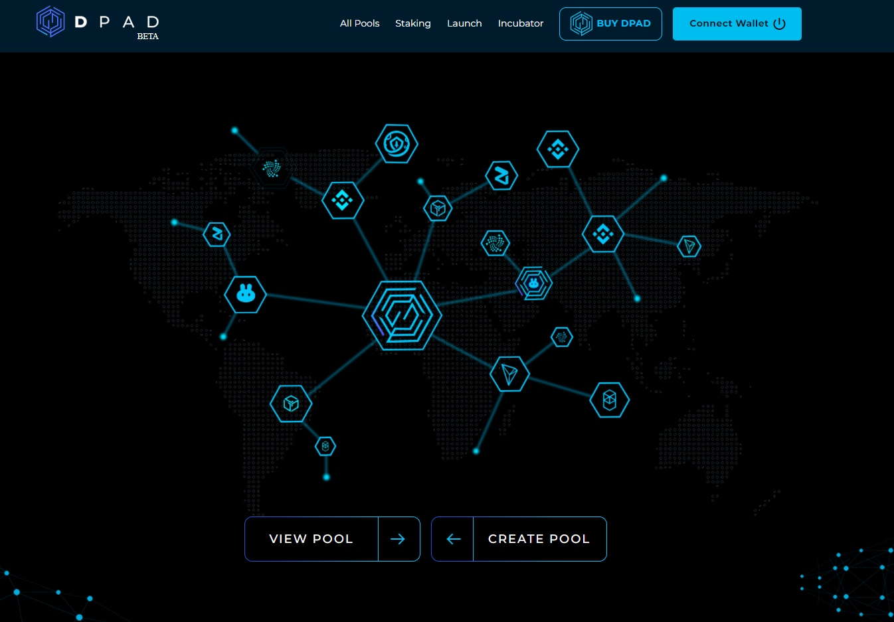Open the Launch menu item
The image size is (894, 622).
click(x=464, y=23)
